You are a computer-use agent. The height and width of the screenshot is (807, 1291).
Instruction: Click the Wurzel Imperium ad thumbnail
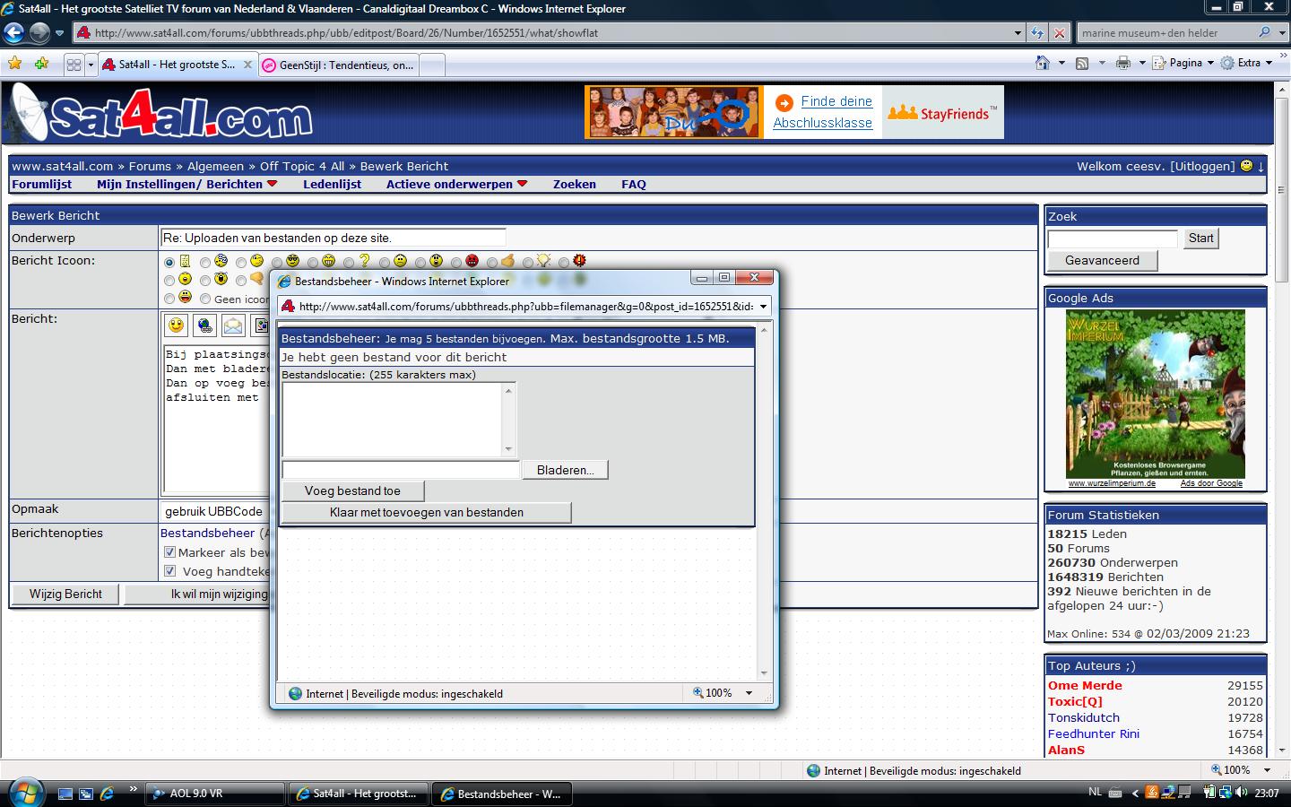1155,394
